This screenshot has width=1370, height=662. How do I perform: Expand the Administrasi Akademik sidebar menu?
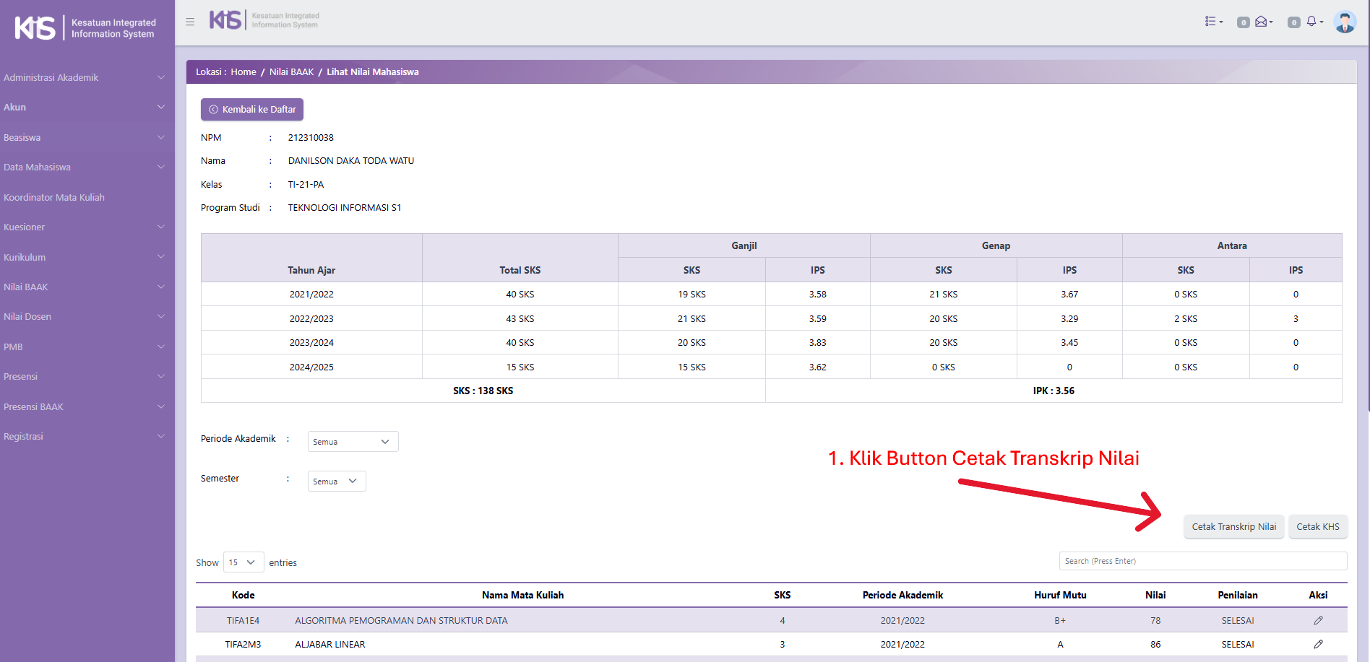[x=85, y=77]
